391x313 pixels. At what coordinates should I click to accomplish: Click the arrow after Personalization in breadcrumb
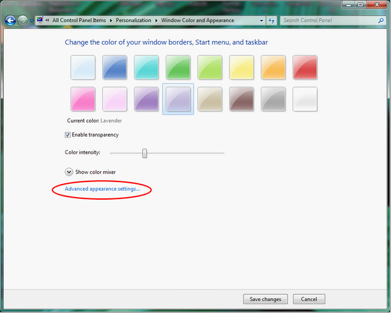[x=158, y=21]
